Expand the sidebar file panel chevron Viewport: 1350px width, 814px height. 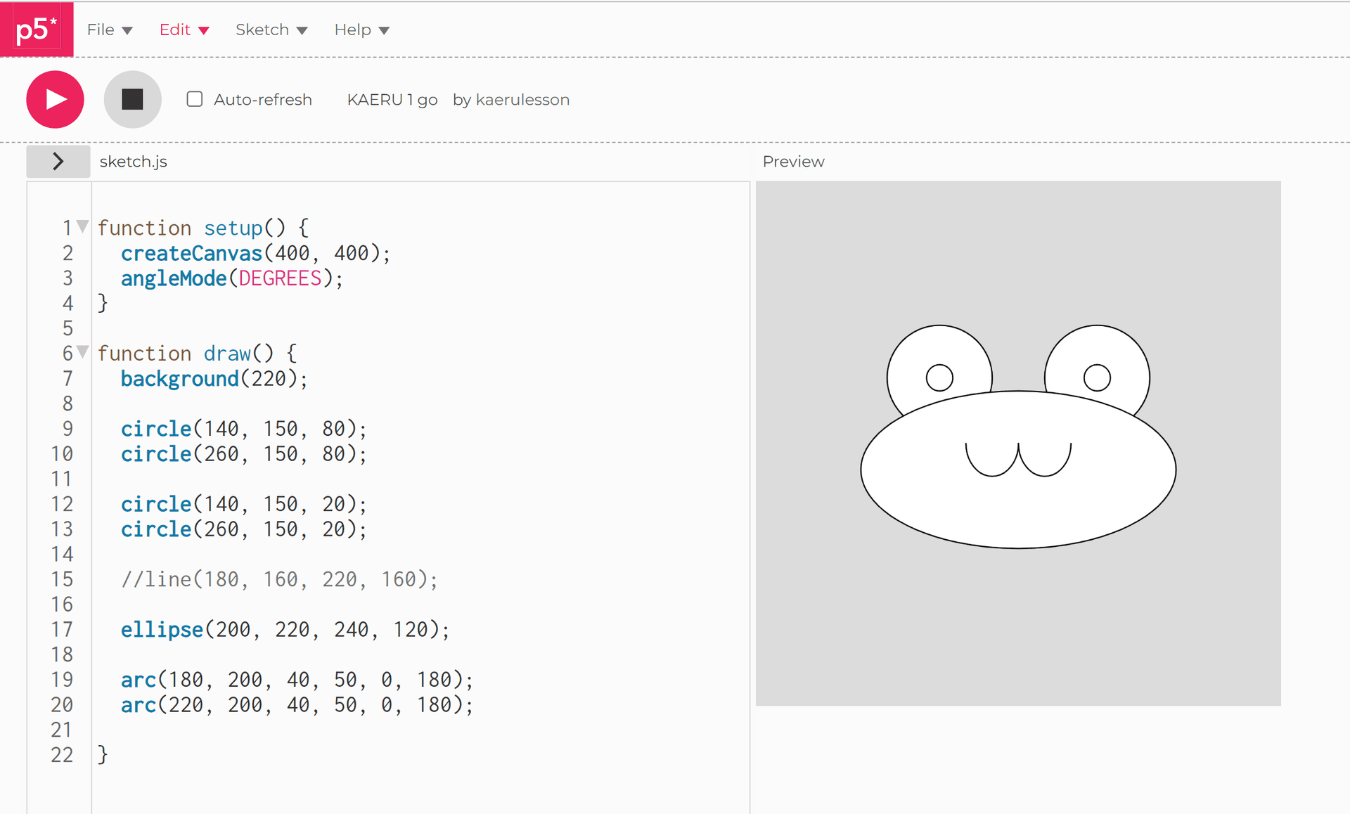pos(58,162)
